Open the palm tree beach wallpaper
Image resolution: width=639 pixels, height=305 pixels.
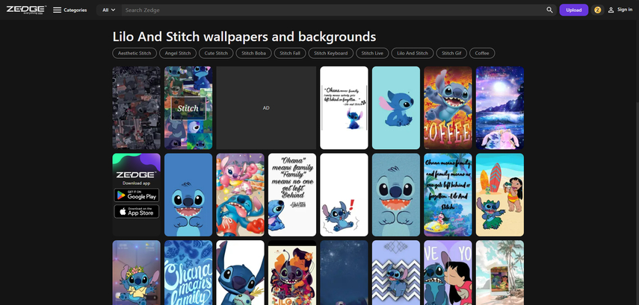500,272
